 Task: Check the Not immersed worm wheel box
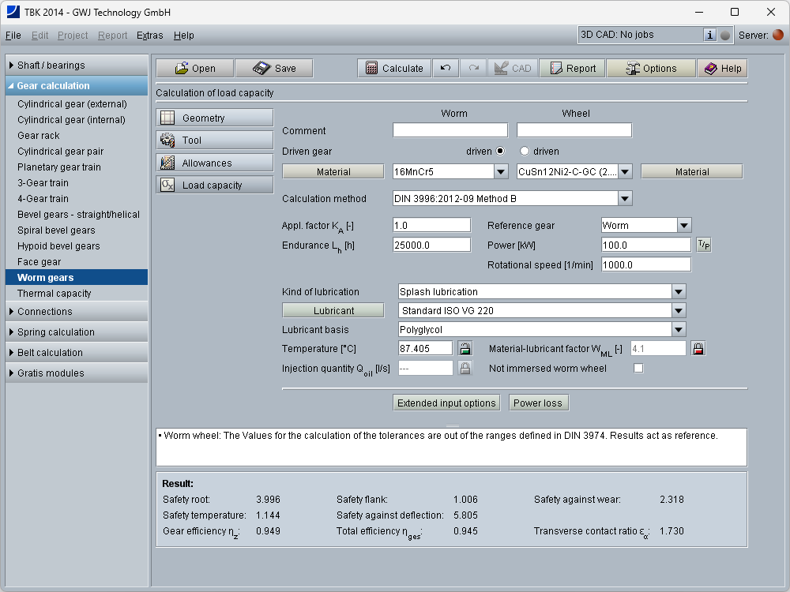tap(638, 368)
